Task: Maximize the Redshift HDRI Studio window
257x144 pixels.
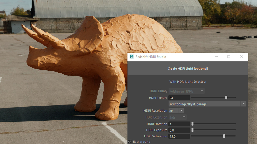Action: [229, 57]
